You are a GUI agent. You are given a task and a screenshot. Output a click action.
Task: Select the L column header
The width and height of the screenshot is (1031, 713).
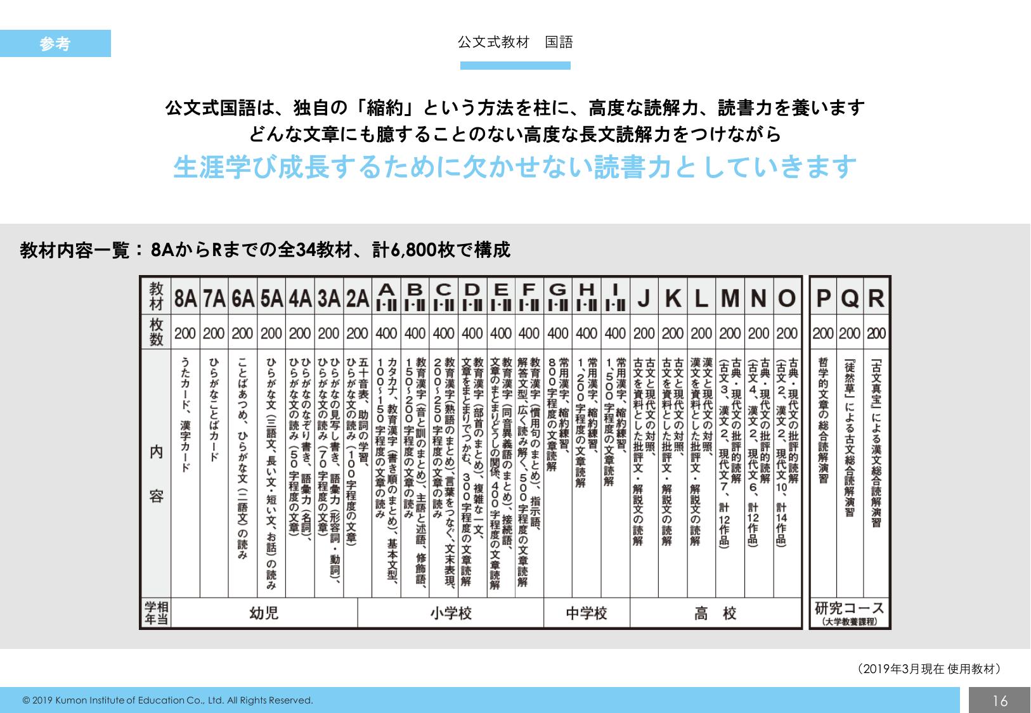click(x=701, y=297)
